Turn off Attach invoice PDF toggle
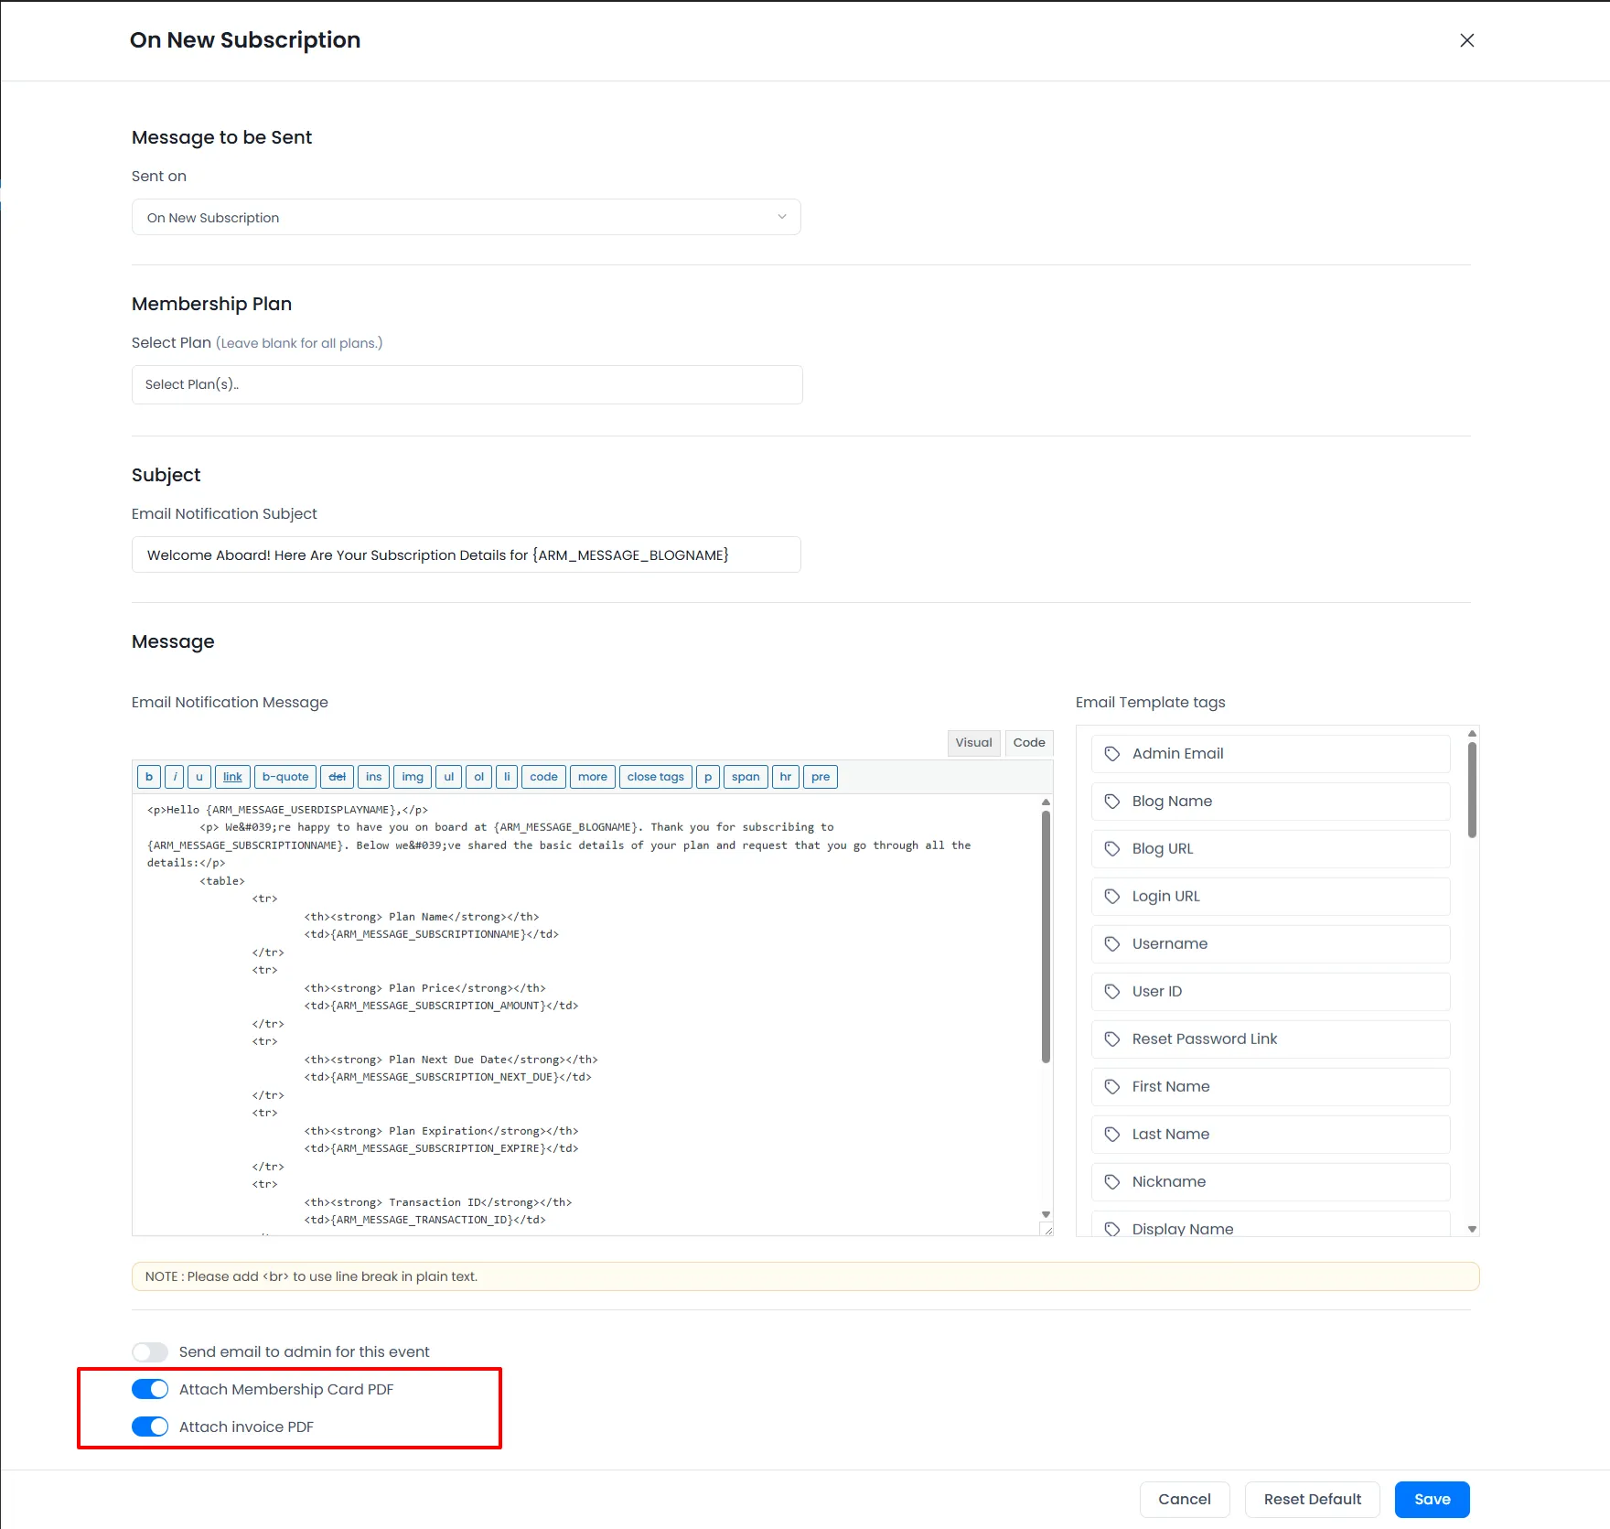 coord(150,1427)
